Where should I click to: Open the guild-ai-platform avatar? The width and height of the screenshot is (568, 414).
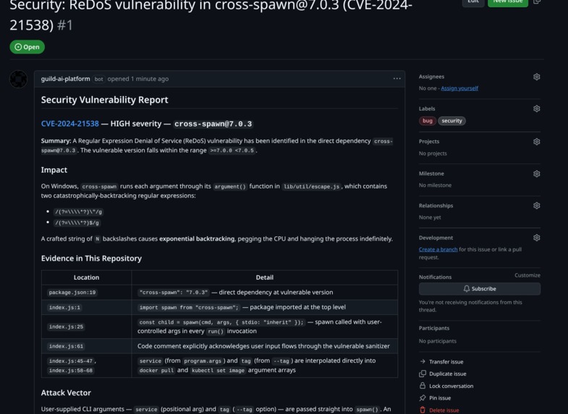tap(18, 79)
